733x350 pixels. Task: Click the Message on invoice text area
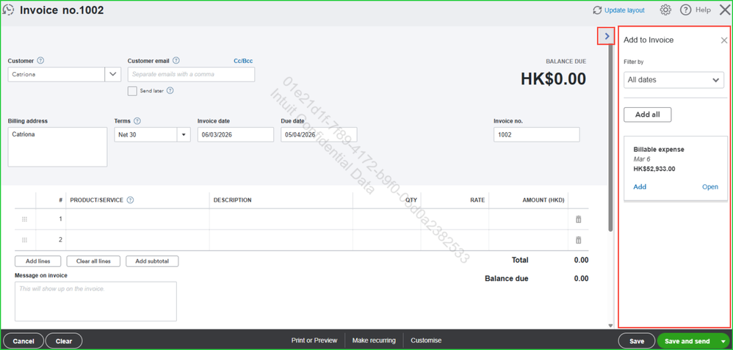(x=95, y=302)
